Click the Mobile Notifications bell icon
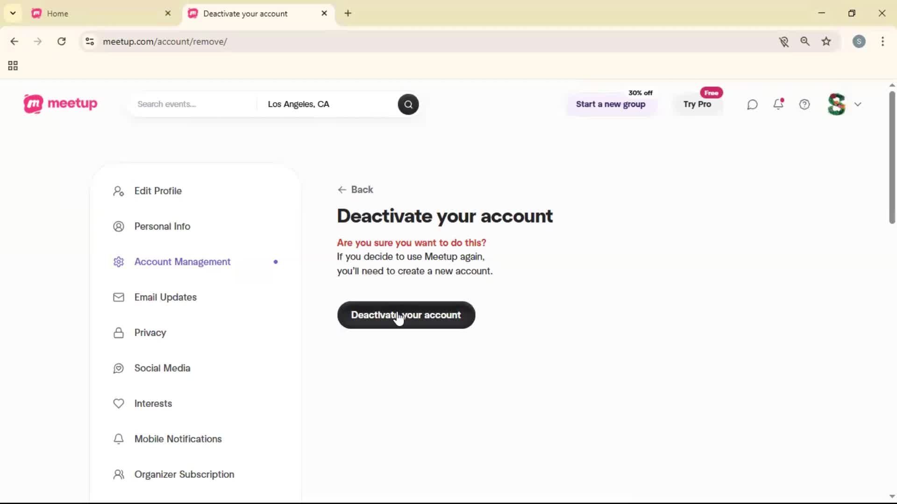 119,439
